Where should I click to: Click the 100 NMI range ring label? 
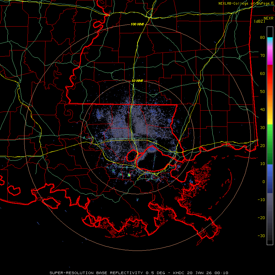137,24
